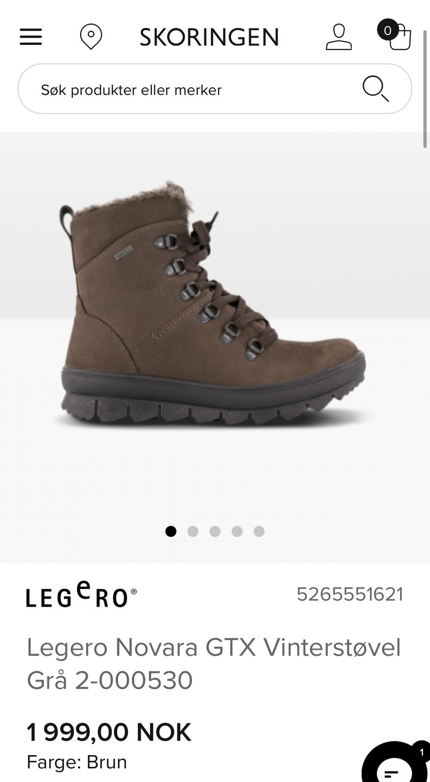Click the product title Legero Novara GTX
This screenshot has height=782, width=430.
click(214, 663)
